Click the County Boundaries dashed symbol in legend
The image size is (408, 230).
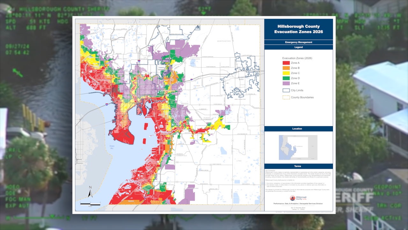286,97
